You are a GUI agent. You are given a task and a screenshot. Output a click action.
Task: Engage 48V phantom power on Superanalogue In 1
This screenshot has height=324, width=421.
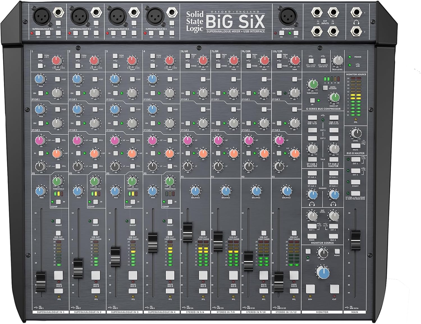point(38,33)
